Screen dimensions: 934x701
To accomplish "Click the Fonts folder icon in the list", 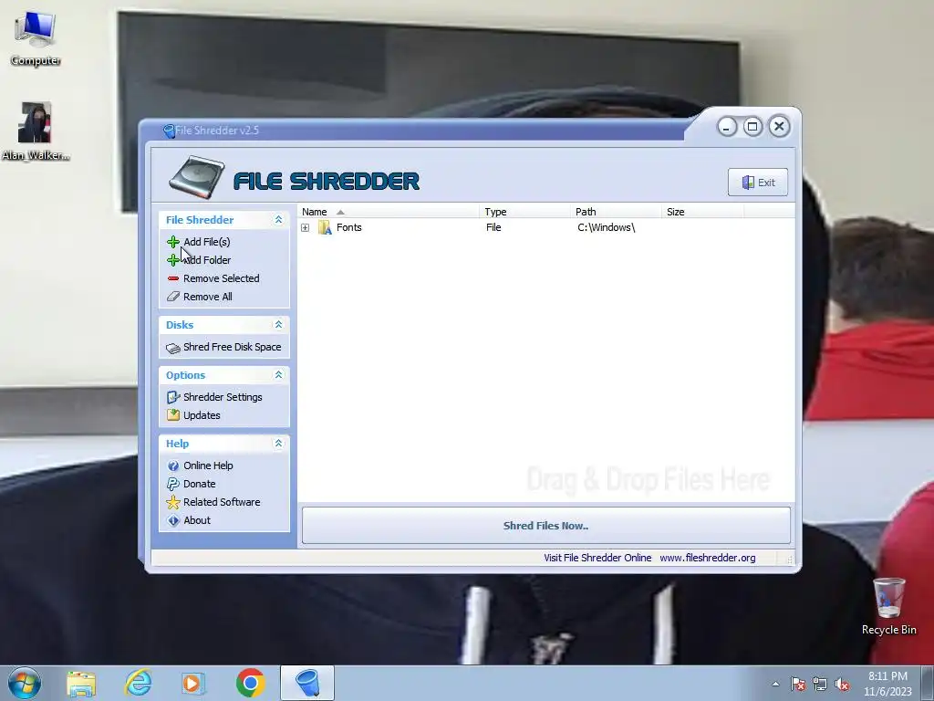I will [x=325, y=227].
